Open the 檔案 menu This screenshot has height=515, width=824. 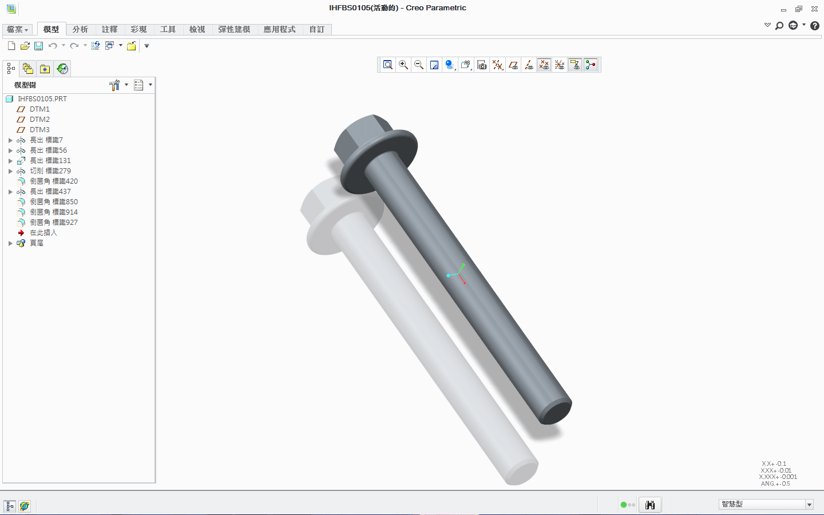coord(17,29)
